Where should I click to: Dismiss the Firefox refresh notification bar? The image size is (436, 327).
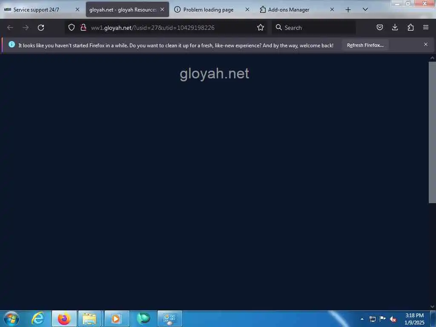pyautogui.click(x=426, y=44)
